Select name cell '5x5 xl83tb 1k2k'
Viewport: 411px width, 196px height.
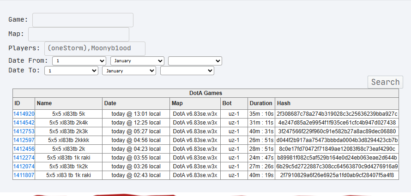[69, 166]
